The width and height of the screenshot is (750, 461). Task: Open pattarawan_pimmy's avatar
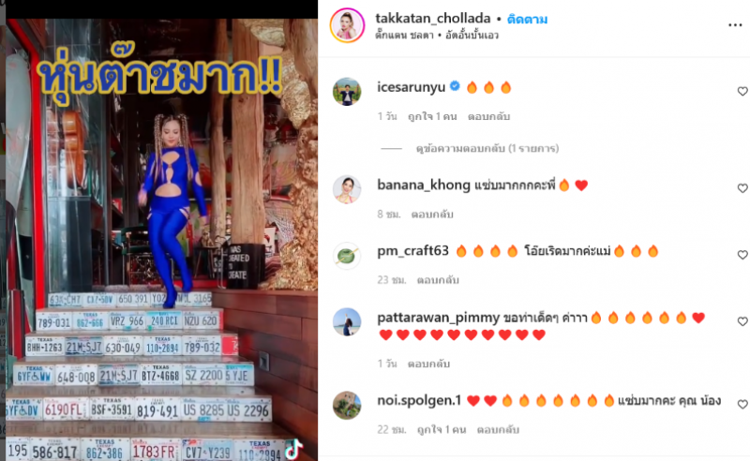click(x=347, y=321)
